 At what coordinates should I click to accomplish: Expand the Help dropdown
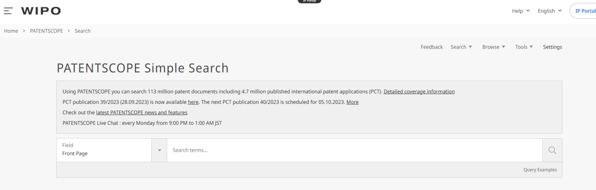click(521, 11)
